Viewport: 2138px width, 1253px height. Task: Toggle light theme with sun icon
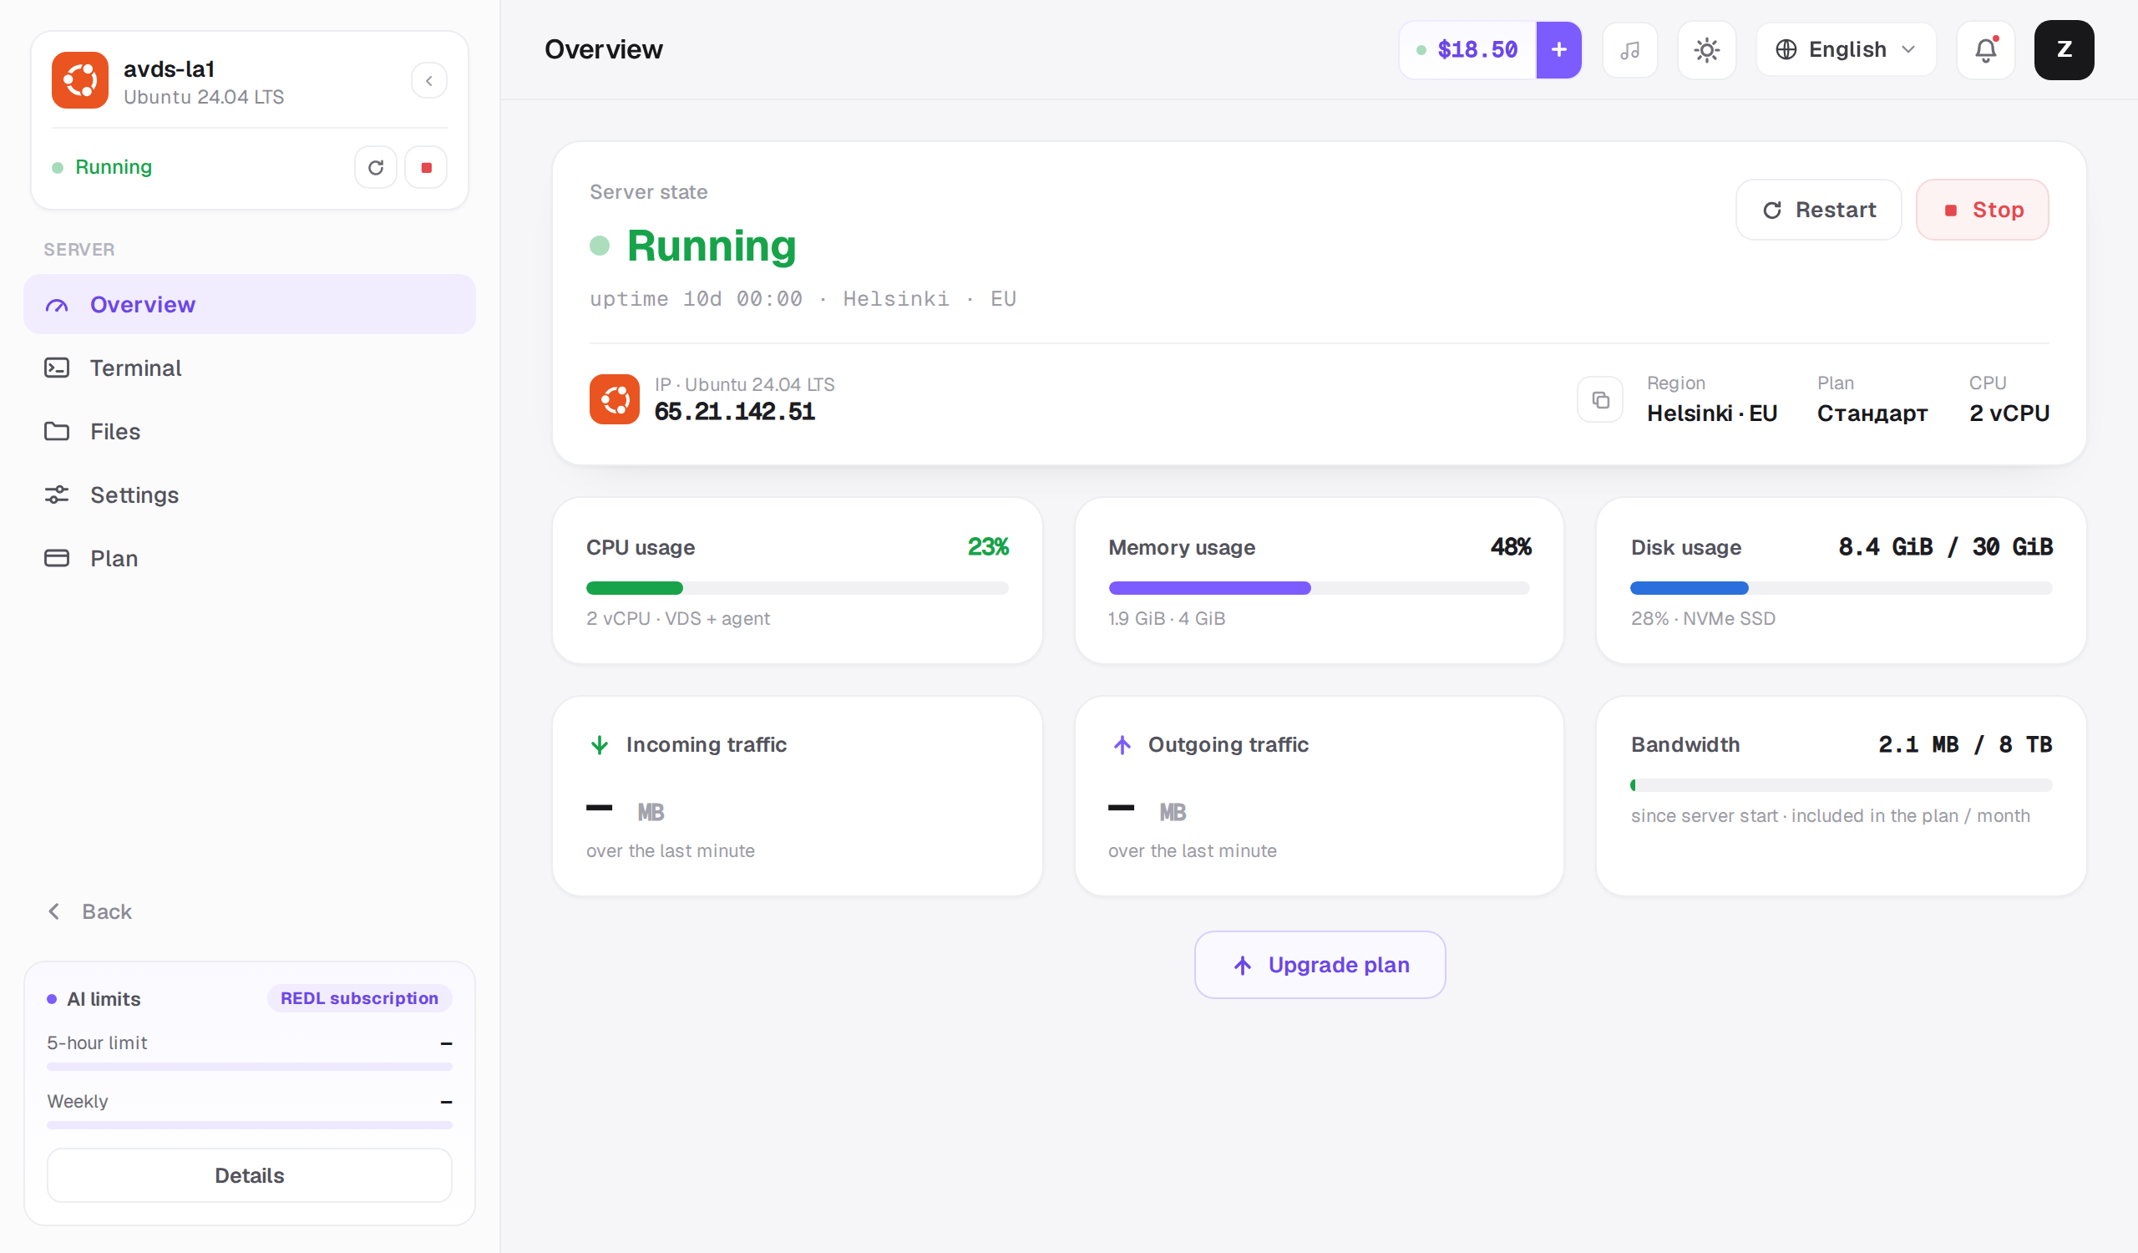click(1707, 50)
